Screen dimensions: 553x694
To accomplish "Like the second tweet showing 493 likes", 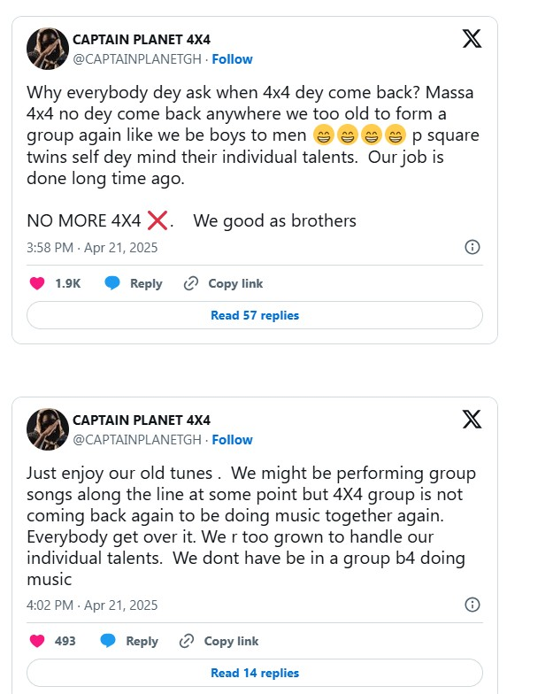I will click(x=37, y=641).
